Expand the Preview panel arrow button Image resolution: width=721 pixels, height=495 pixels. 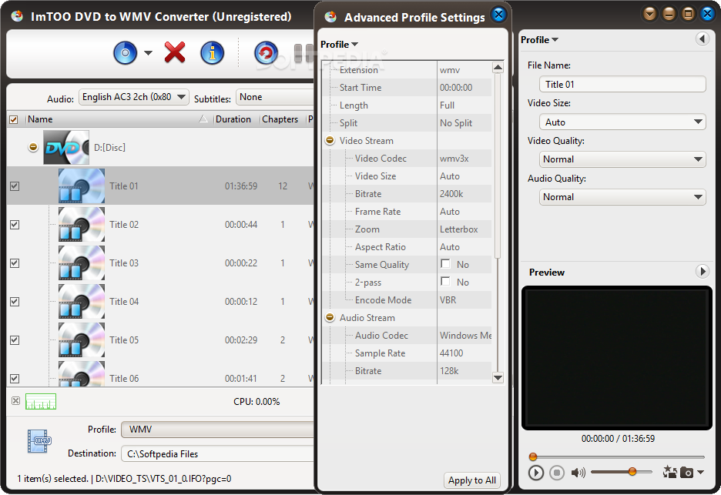[x=703, y=272]
